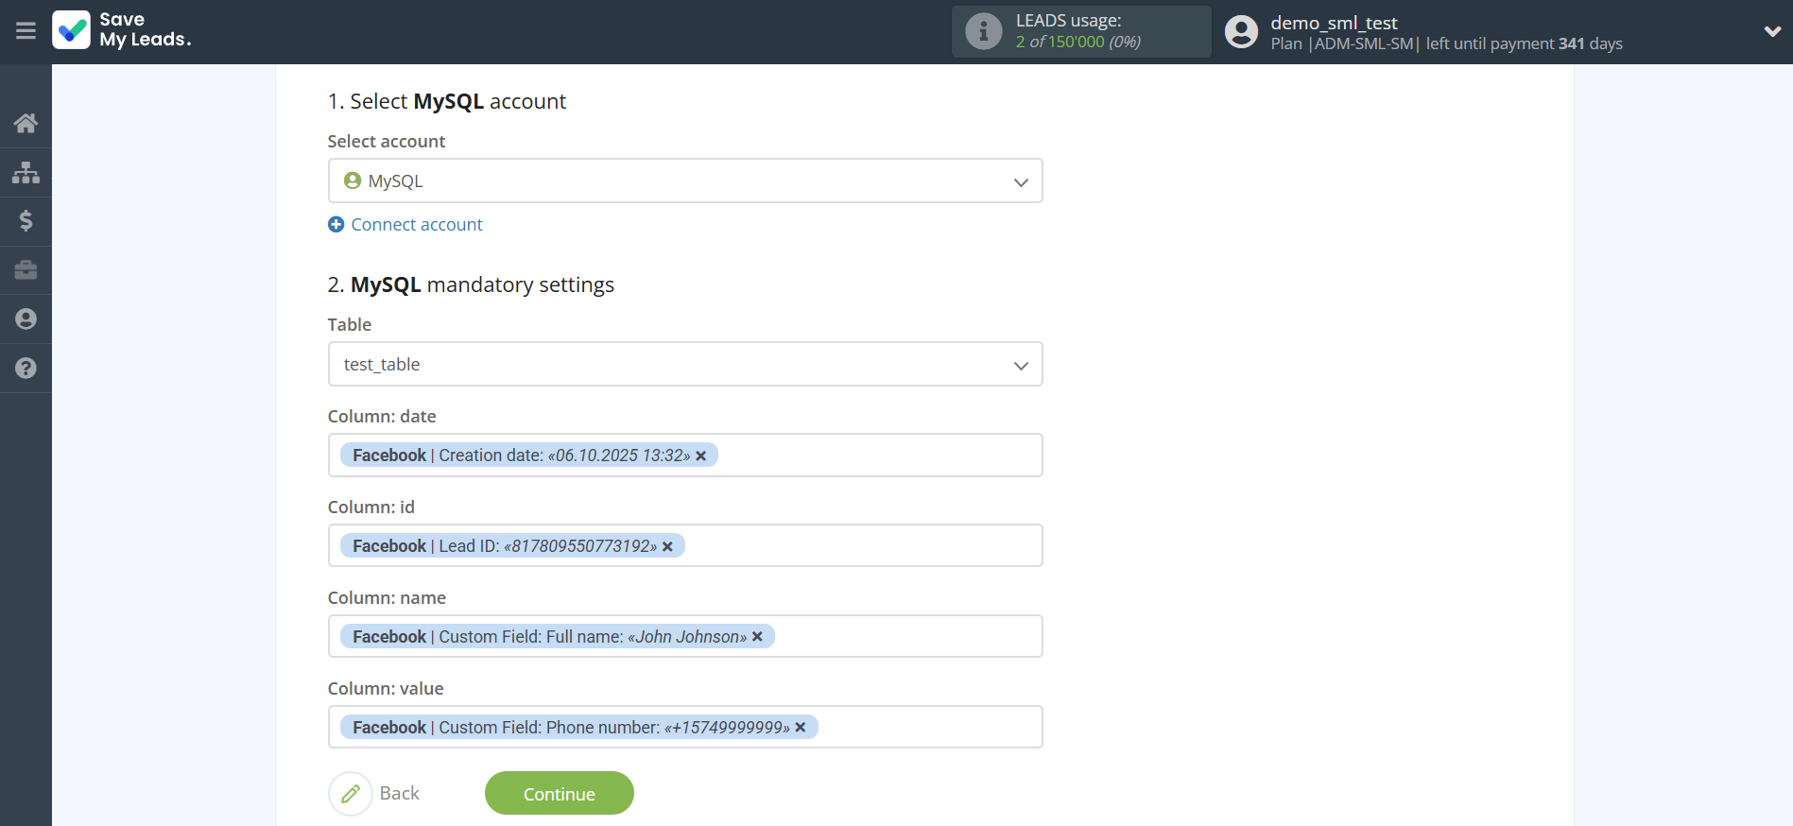The width and height of the screenshot is (1793, 826).
Task: Click the briefcase icon in sidebar
Action: point(26,270)
